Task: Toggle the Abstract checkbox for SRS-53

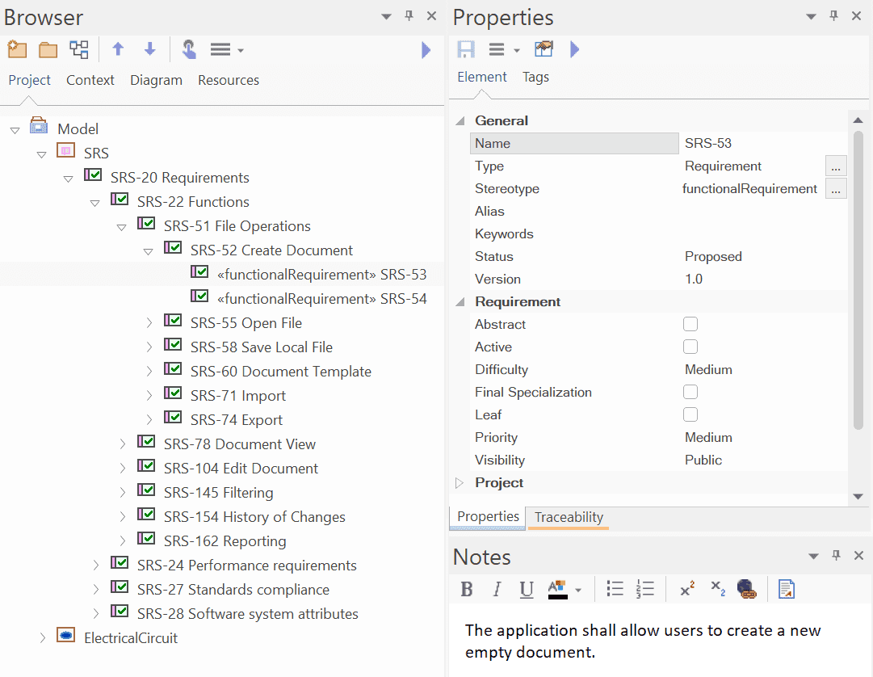Action: click(690, 324)
